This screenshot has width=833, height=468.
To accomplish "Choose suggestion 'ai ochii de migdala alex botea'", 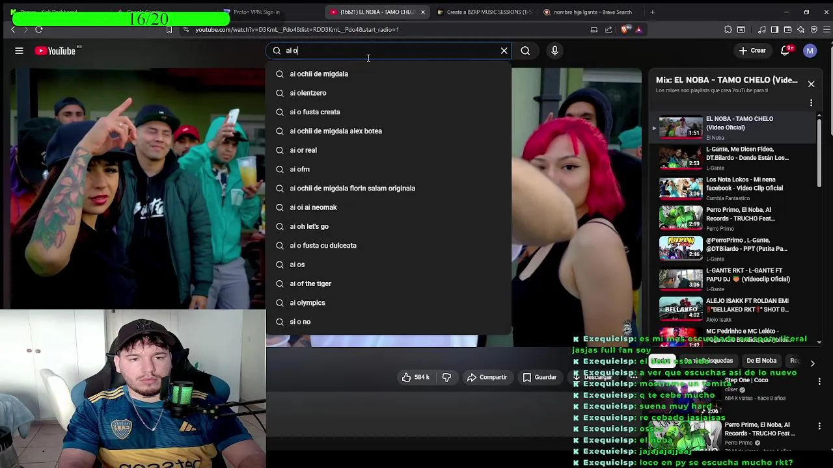I will [388, 131].
